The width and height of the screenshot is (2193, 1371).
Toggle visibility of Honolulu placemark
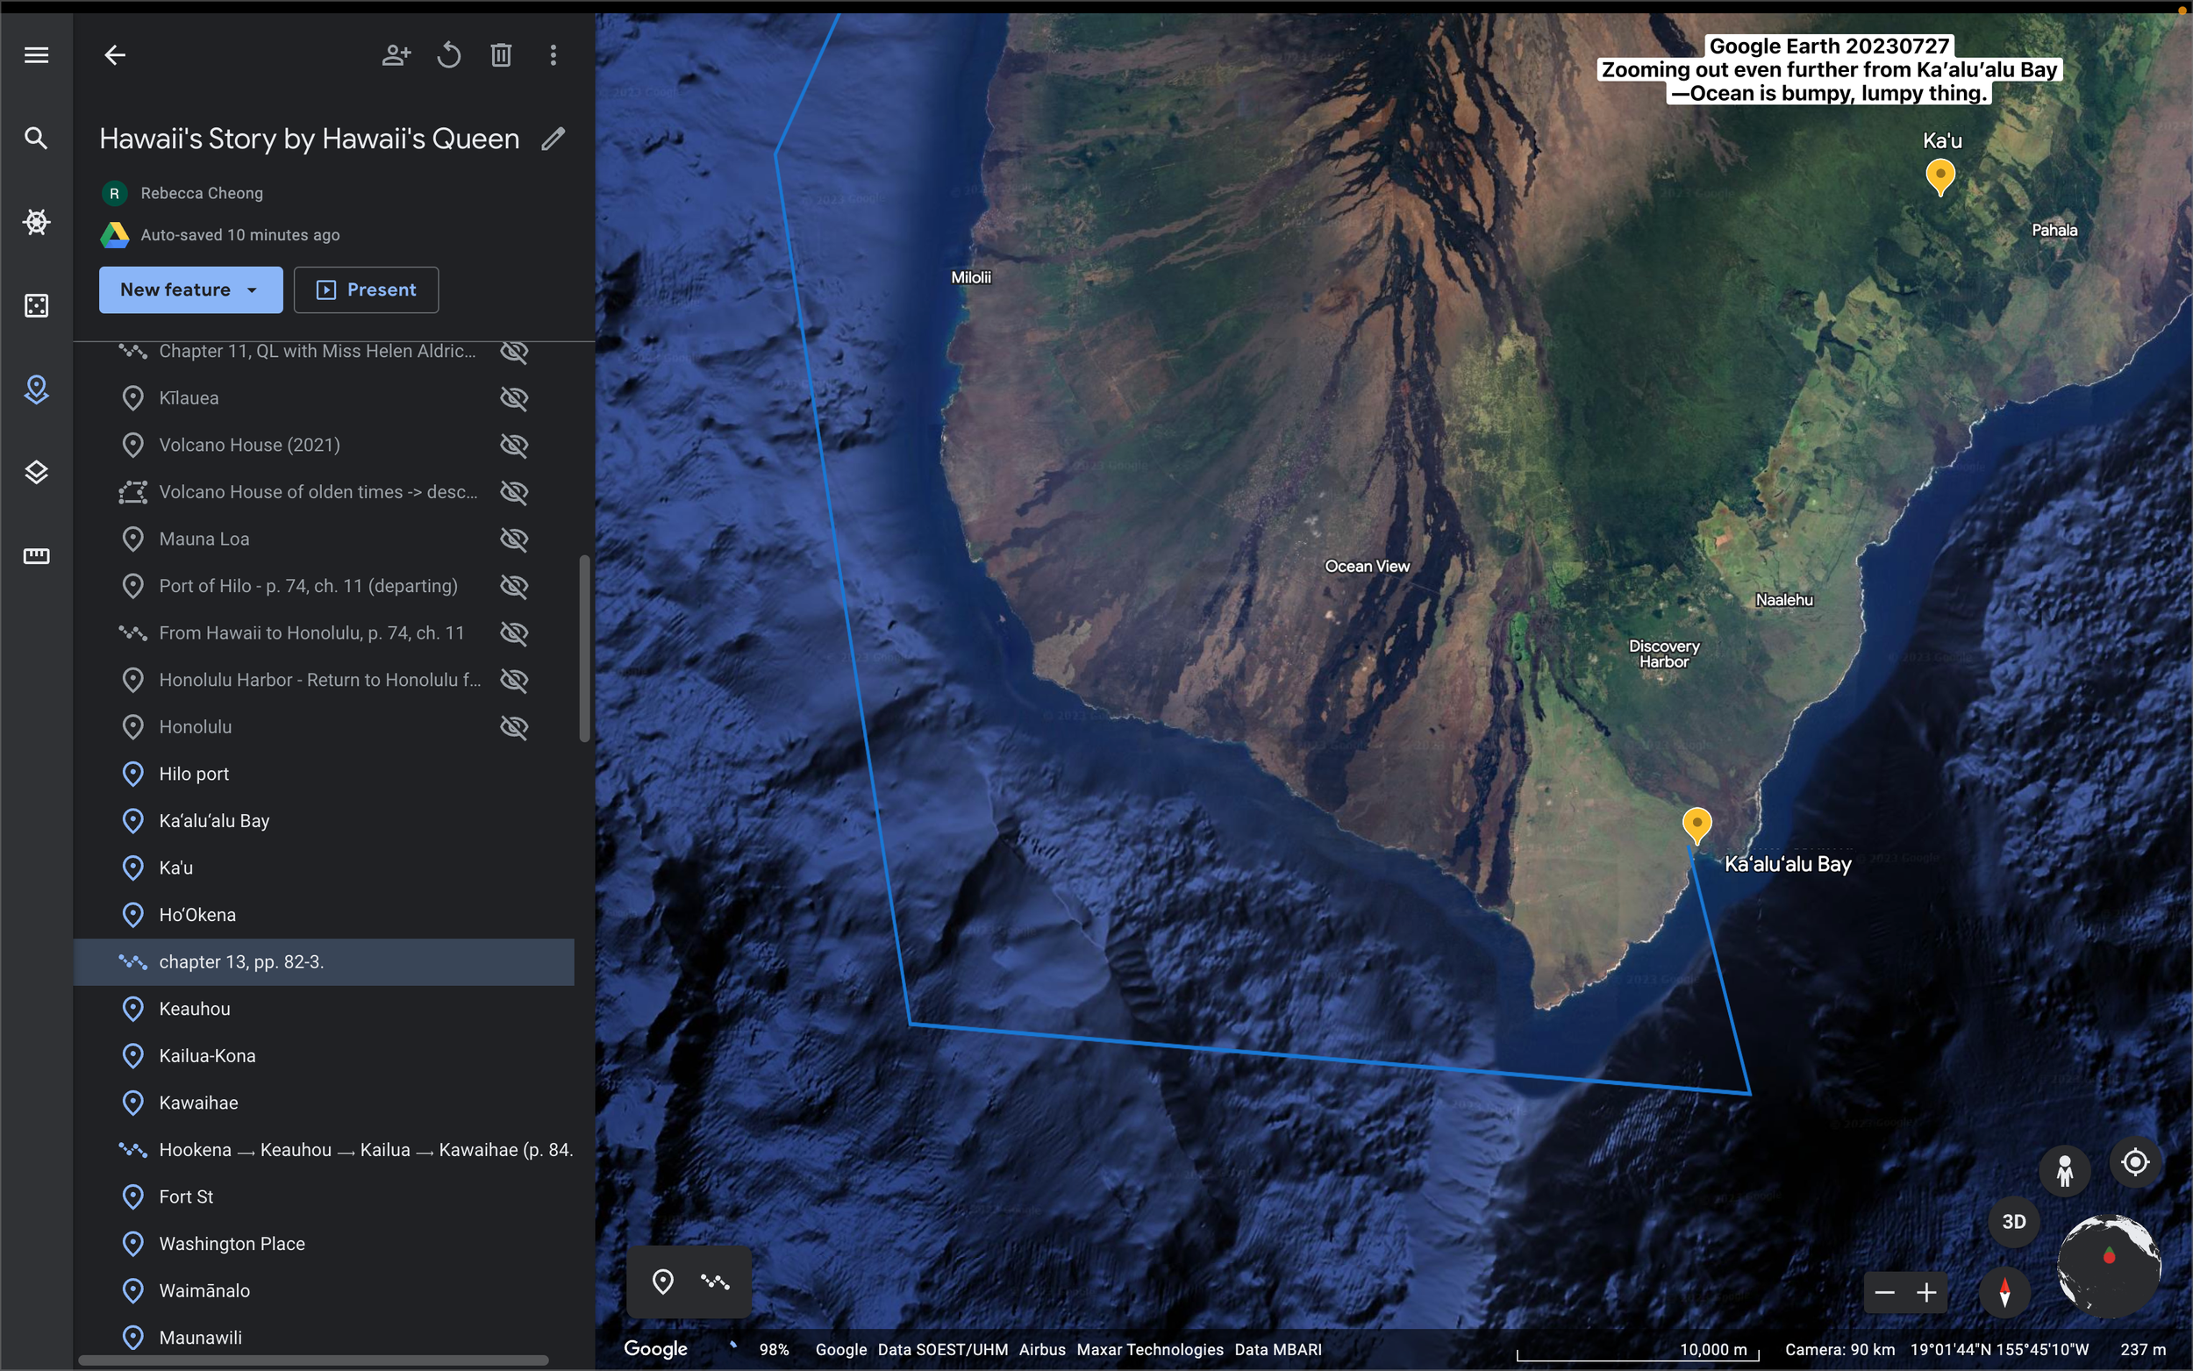coord(514,727)
